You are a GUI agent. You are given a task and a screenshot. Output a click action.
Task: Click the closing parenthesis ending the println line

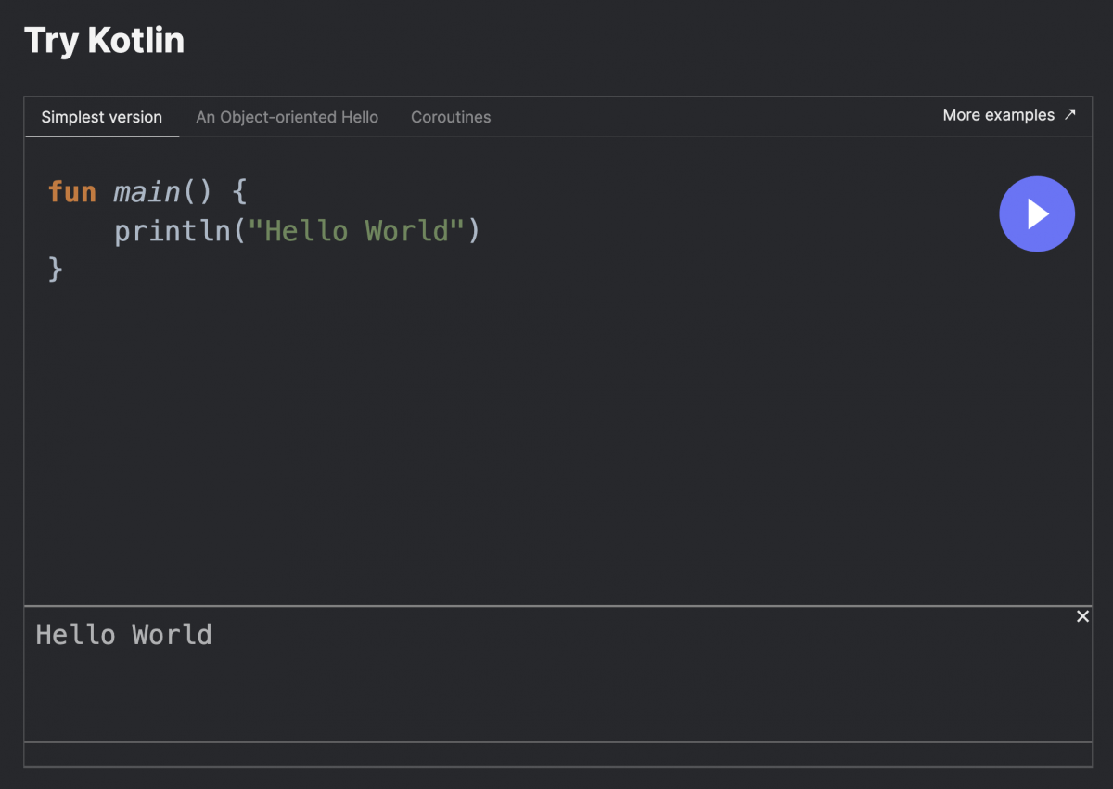point(474,230)
